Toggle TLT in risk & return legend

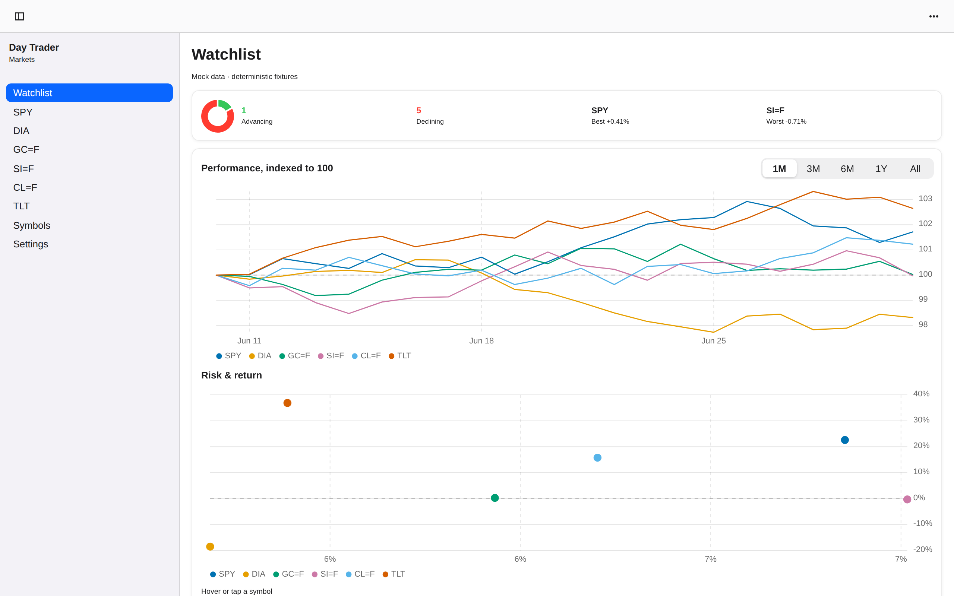[394, 574]
